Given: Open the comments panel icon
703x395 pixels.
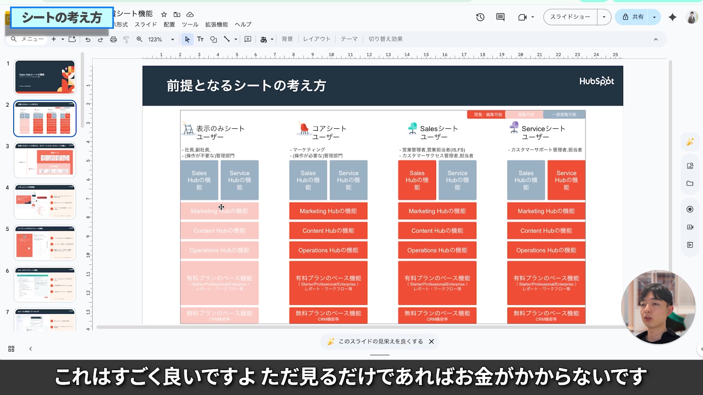Looking at the screenshot, I should tap(500, 17).
